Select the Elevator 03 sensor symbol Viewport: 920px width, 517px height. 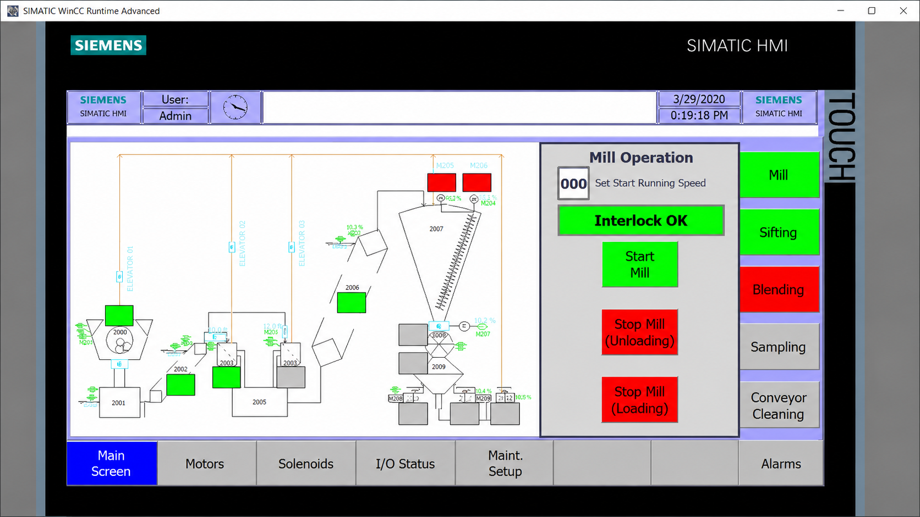(292, 247)
